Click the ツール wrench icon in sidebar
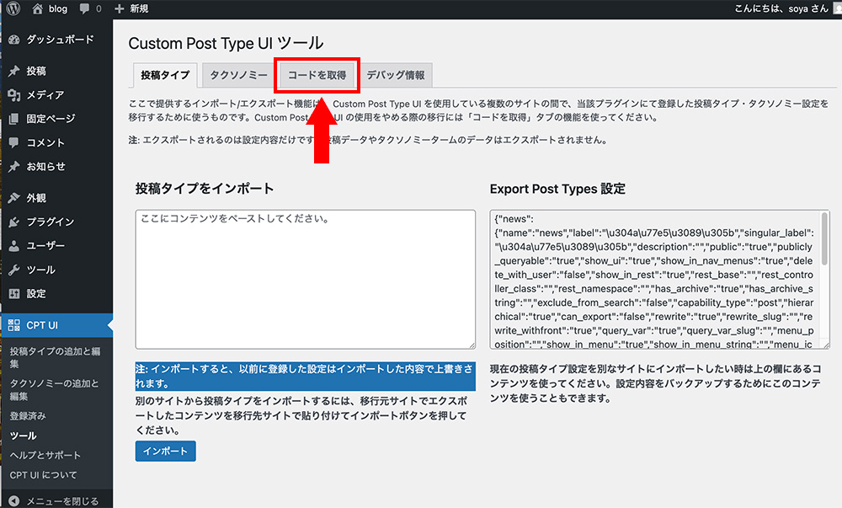842x508 pixels. tap(14, 270)
